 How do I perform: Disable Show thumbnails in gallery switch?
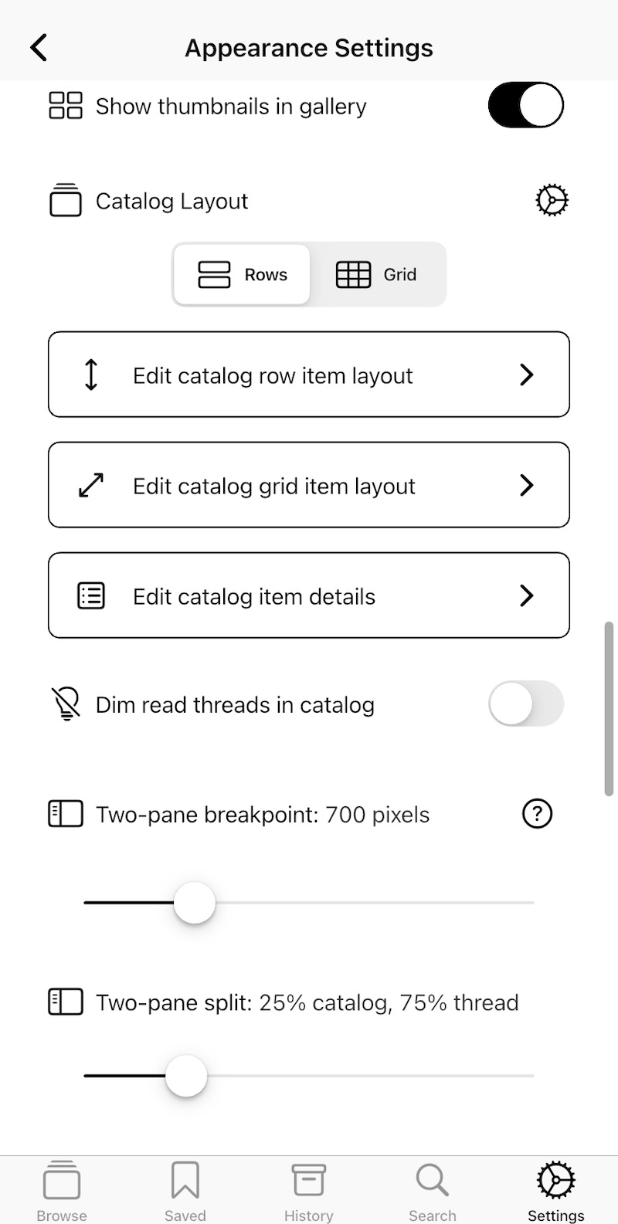click(x=525, y=106)
